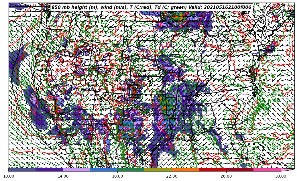The width and height of the screenshot is (297, 181).
Task: Select the dark purple 12–14 colorbar segment
Action: [49, 170]
